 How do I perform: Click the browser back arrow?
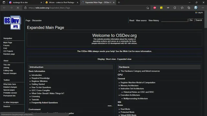point(5,8)
